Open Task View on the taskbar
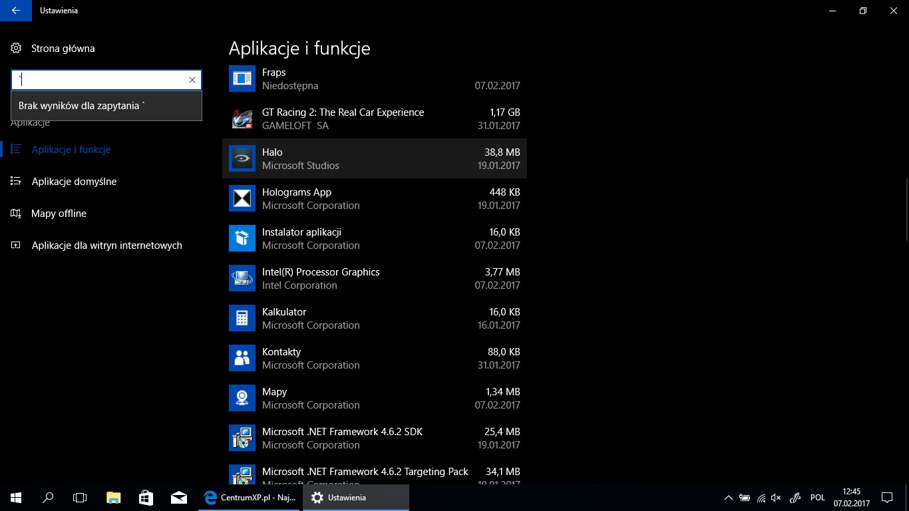The width and height of the screenshot is (909, 511). point(80,497)
